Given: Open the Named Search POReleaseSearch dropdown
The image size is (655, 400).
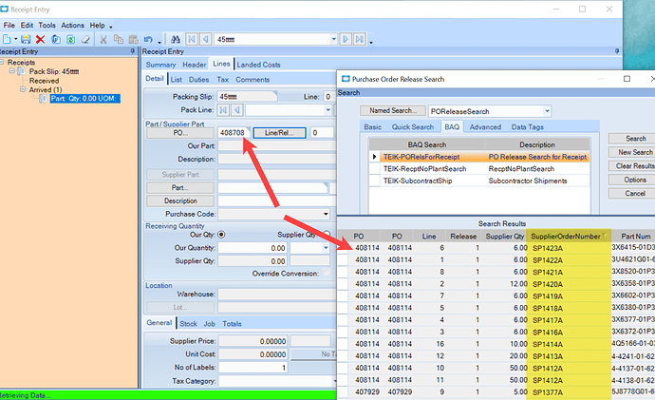Looking at the screenshot, I should [x=547, y=111].
